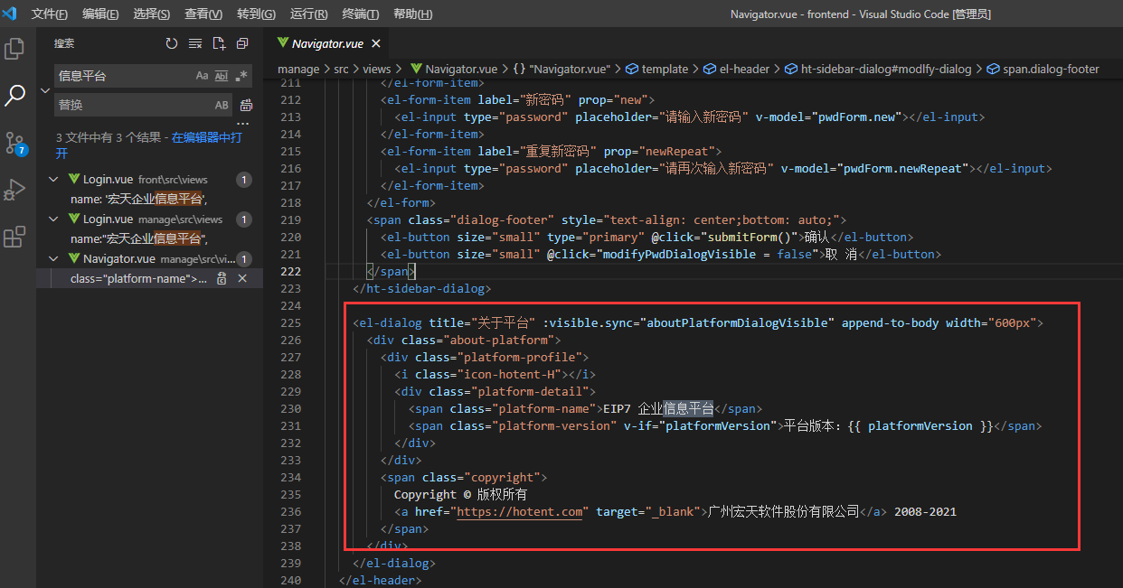Toggle Match Case in search box
The image size is (1123, 588).
click(202, 76)
